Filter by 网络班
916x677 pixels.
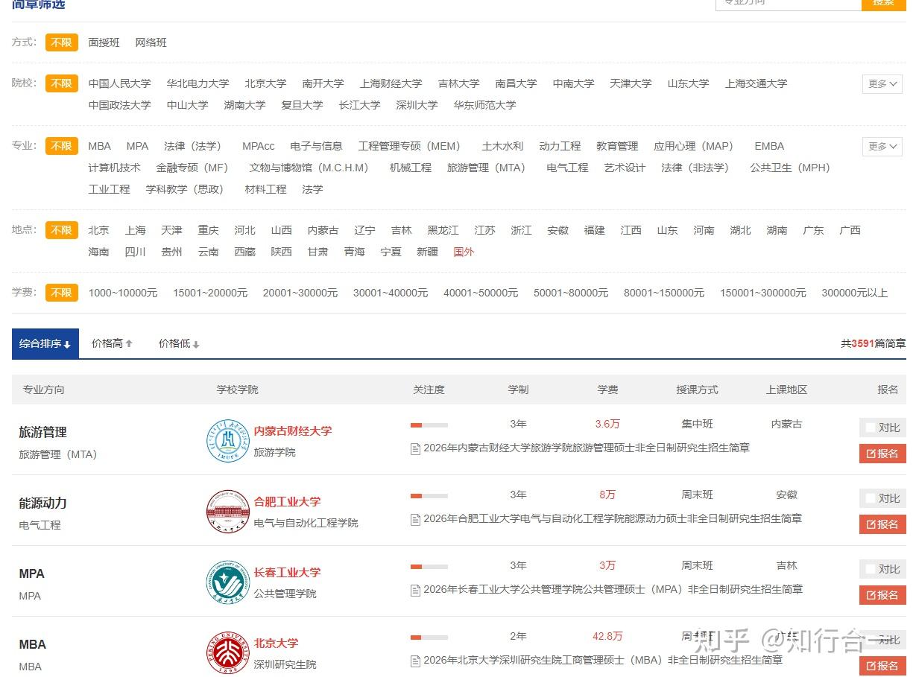(x=151, y=42)
